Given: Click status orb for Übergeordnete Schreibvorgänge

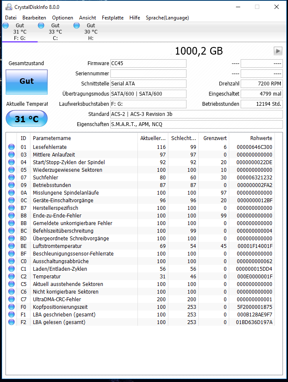Looking at the screenshot, I should [11, 238].
